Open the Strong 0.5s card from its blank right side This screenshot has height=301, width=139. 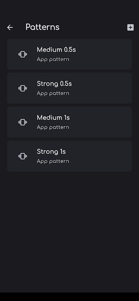[104, 88]
